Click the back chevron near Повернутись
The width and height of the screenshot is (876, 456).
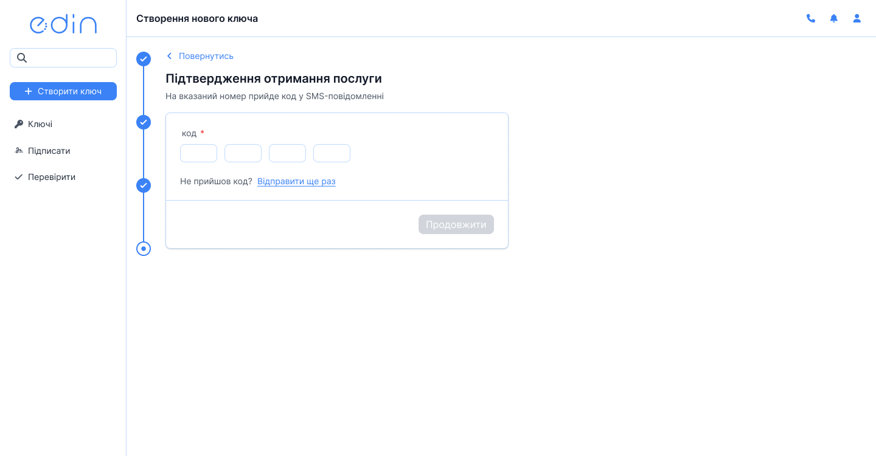[170, 56]
